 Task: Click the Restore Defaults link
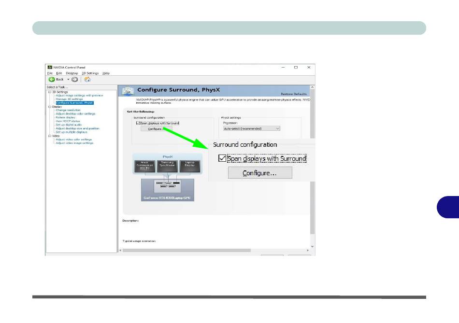pyautogui.click(x=294, y=94)
